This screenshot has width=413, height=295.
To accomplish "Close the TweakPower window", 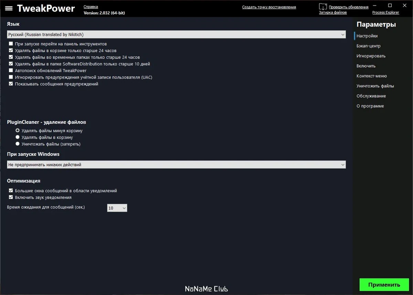I will (405, 5).
